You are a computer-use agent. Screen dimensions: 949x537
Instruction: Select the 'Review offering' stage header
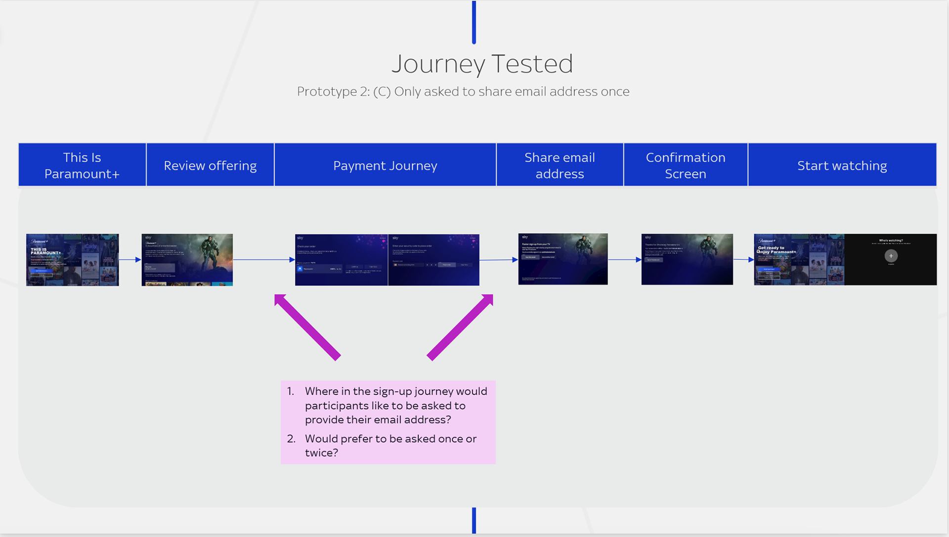point(210,165)
